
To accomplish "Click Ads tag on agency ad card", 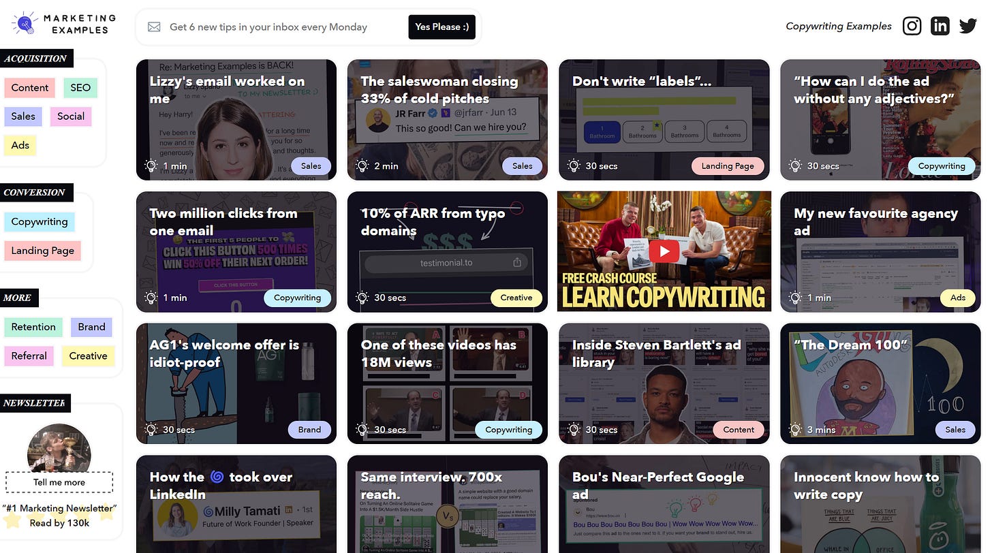I will point(958,298).
